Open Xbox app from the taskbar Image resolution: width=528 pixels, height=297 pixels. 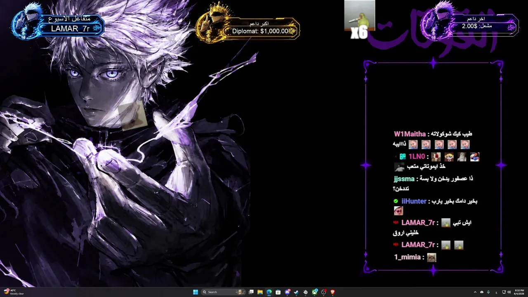[x=315, y=292]
